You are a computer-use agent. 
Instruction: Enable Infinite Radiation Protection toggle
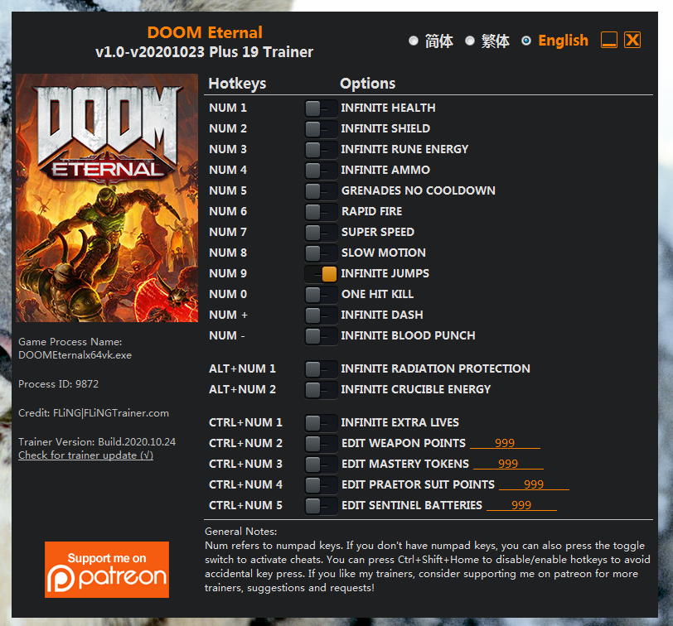click(x=321, y=369)
